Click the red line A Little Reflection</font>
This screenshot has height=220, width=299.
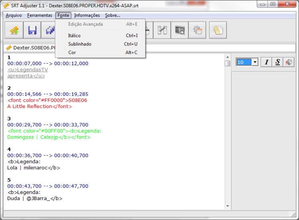tap(39, 106)
